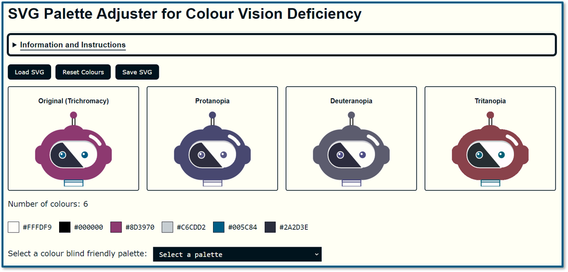Click the Original (Trichromacy) robot image
The width and height of the screenshot is (568, 272).
(73, 149)
